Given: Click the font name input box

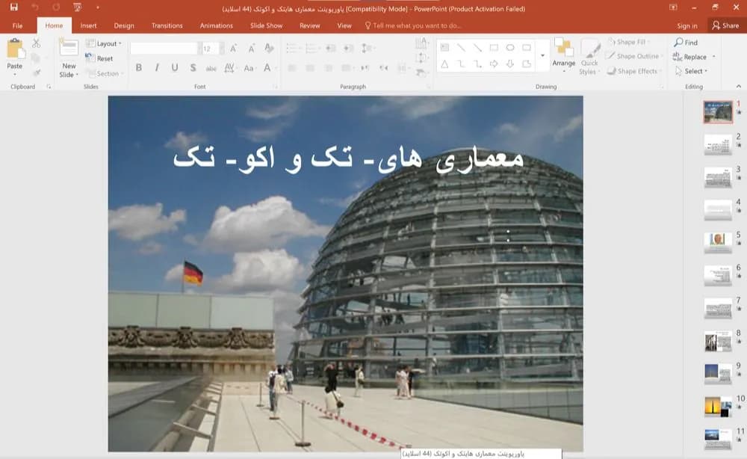Looking at the screenshot, I should tap(164, 48).
